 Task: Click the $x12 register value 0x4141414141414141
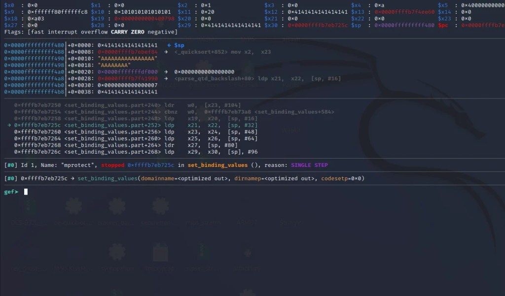click(318, 12)
